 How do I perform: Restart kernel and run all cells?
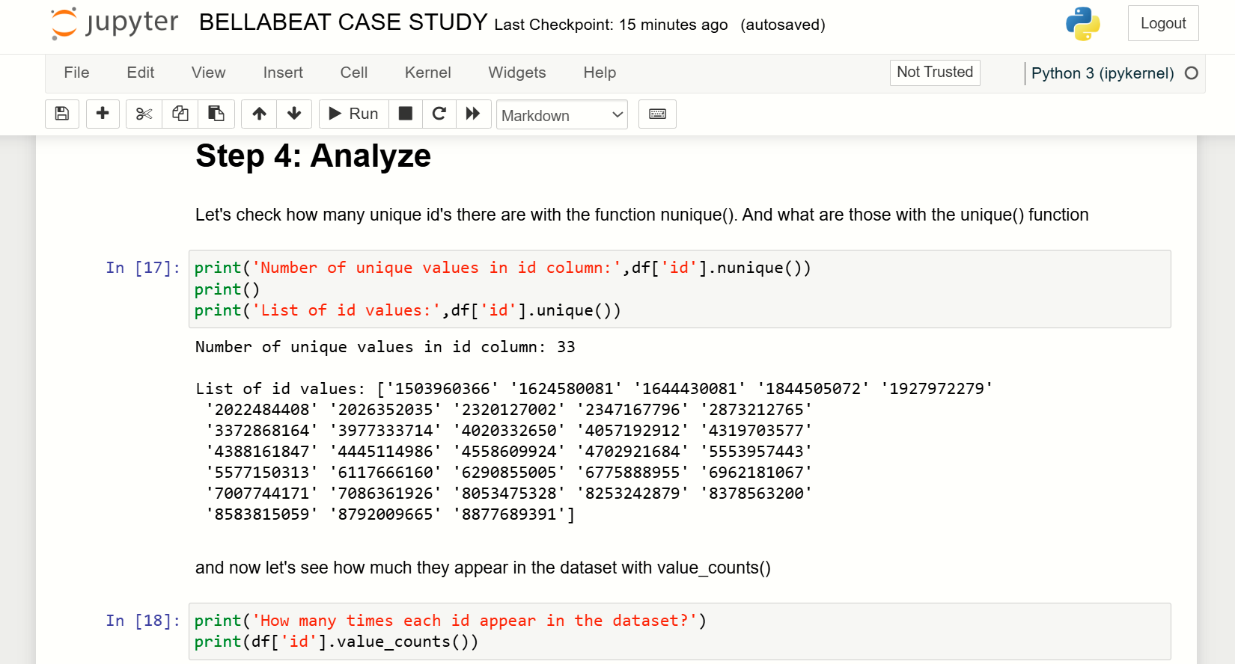click(x=473, y=114)
